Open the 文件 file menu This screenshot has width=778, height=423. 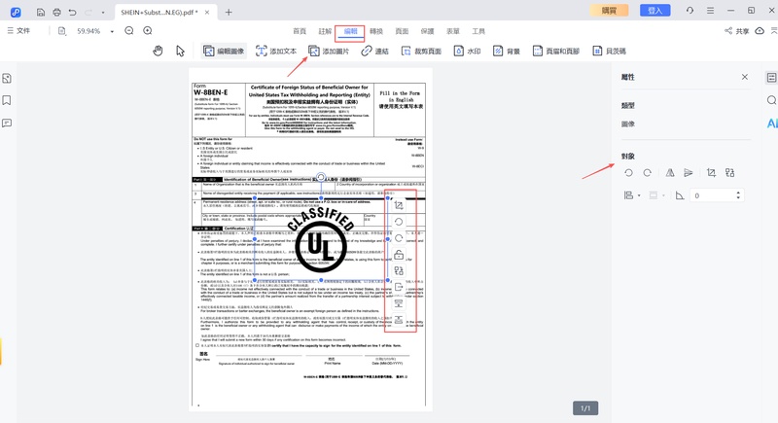point(19,31)
